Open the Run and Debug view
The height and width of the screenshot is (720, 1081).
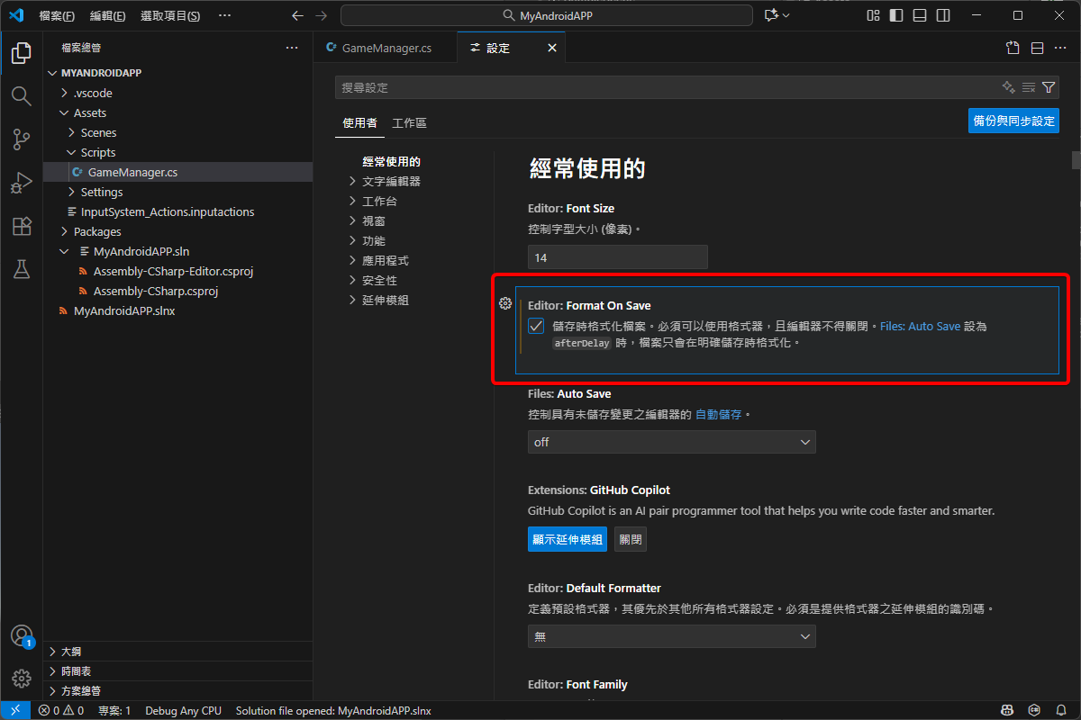tap(21, 182)
